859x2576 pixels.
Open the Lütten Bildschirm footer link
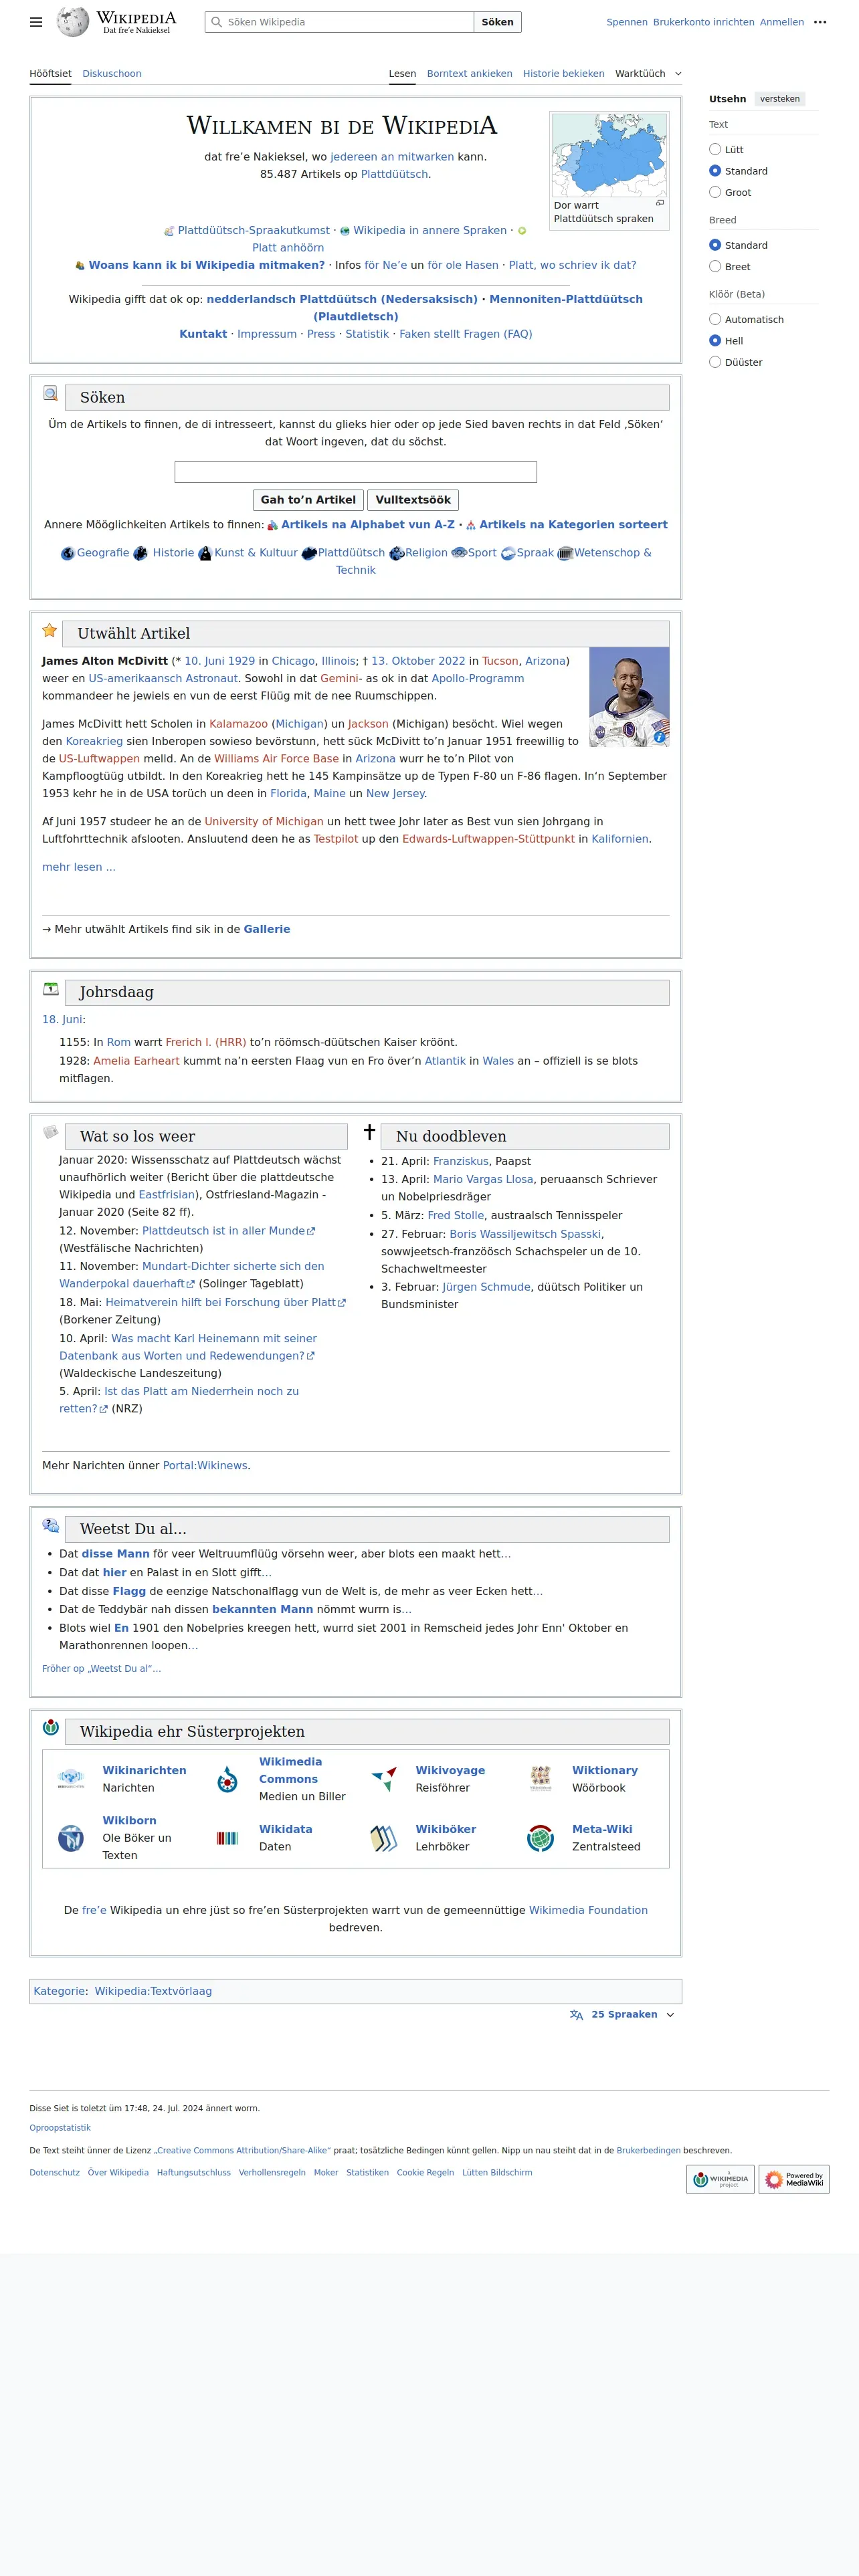point(497,2172)
